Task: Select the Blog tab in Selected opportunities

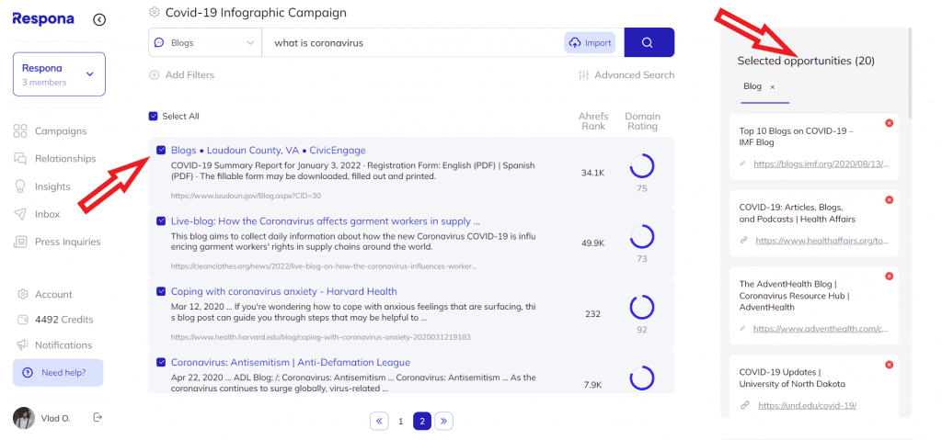Action: coord(752,86)
